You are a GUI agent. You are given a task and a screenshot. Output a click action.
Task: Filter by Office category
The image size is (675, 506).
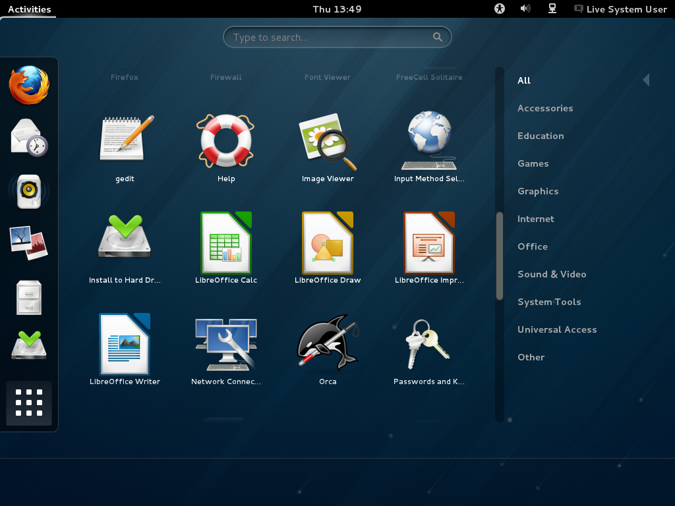coord(533,246)
